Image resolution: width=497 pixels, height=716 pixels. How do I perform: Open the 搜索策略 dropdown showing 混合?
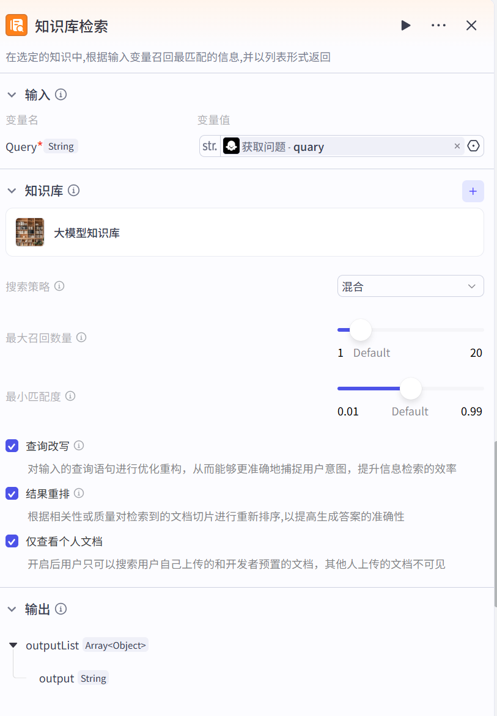pyautogui.click(x=410, y=286)
